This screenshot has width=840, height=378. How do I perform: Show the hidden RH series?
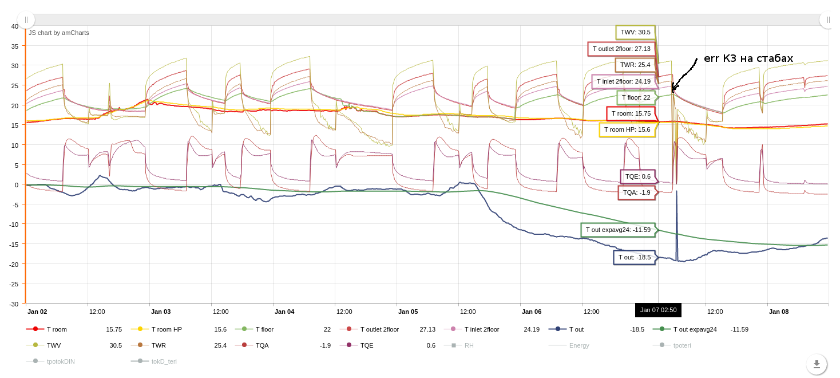click(x=459, y=345)
